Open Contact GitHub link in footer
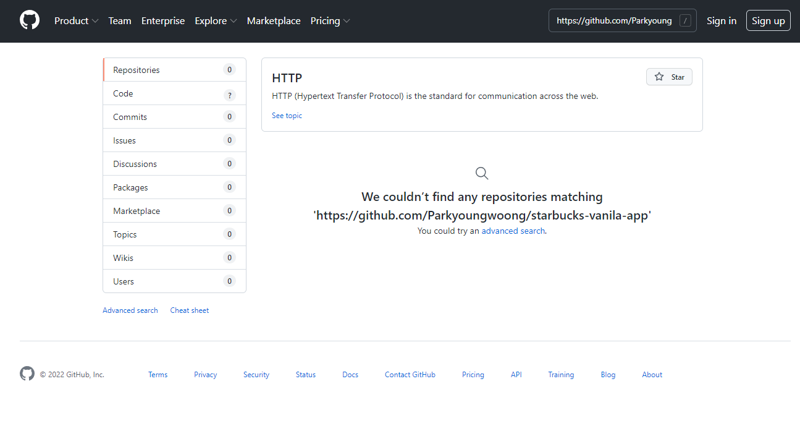The width and height of the screenshot is (800, 431). point(410,375)
